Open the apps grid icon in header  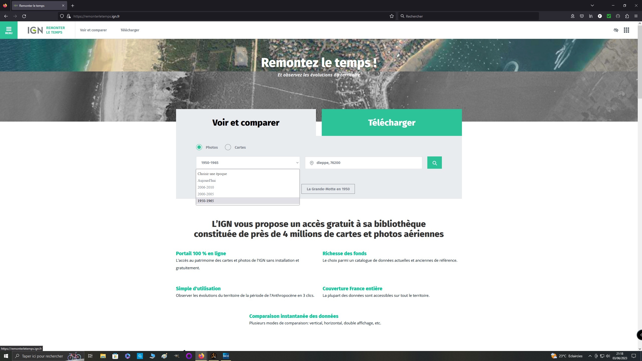coord(626,30)
